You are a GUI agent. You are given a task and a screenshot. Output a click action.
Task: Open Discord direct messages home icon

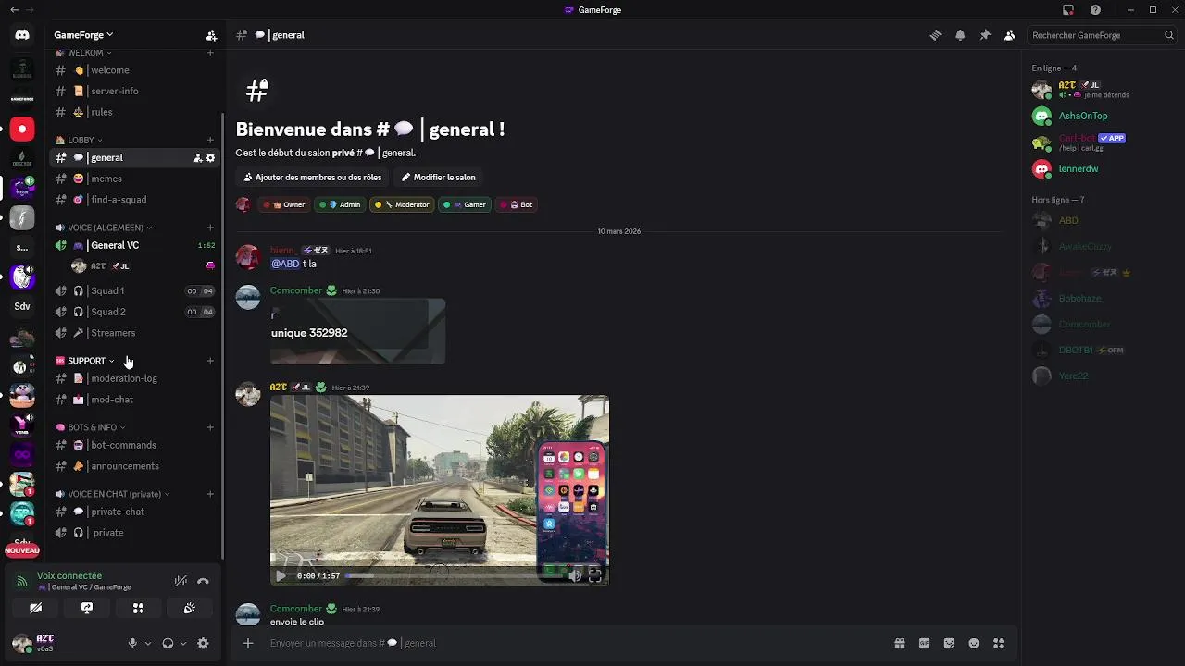pyautogui.click(x=22, y=35)
